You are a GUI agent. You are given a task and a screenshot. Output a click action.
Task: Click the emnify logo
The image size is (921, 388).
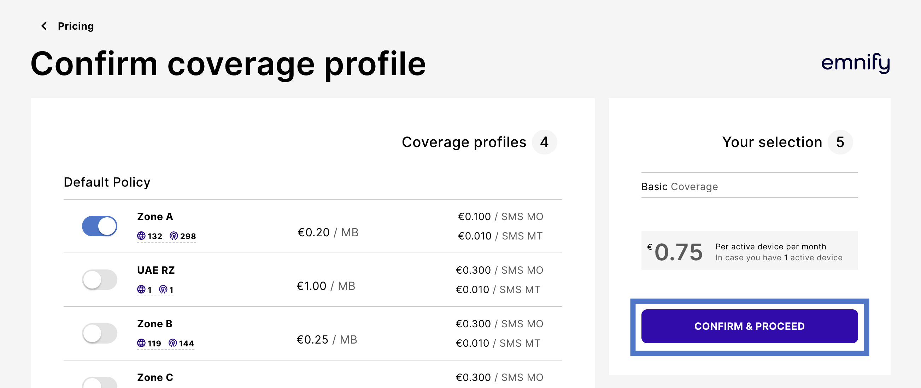(855, 63)
